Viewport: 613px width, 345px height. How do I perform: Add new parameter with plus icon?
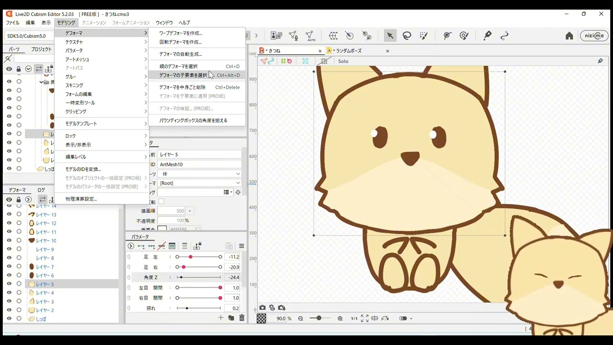[x=221, y=318]
